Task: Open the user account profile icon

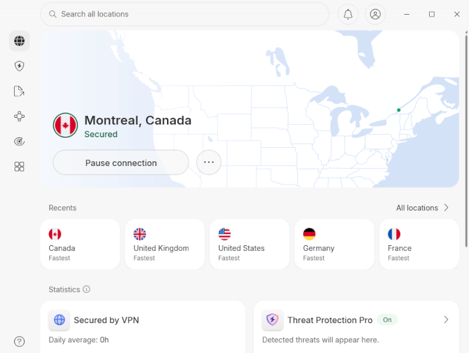Action: [x=375, y=14]
